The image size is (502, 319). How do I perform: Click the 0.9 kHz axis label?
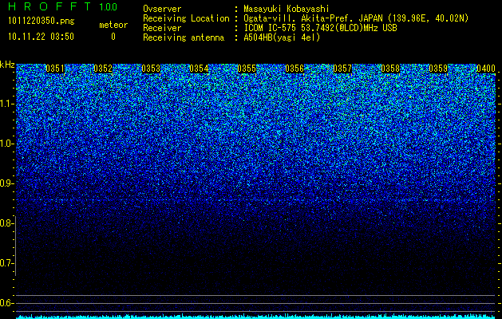click(x=6, y=183)
